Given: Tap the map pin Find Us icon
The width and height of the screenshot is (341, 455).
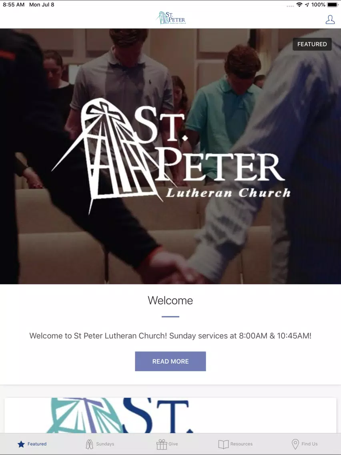Looking at the screenshot, I should pos(295,444).
